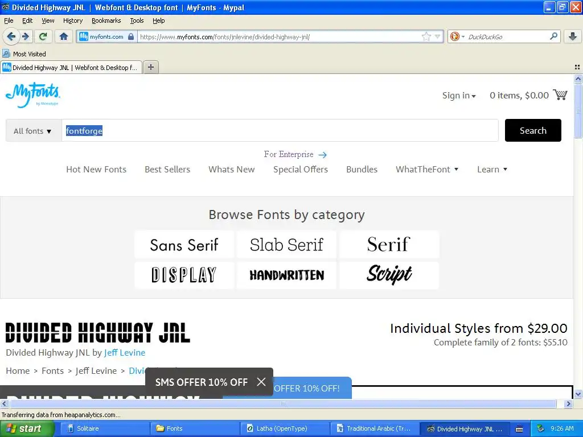This screenshot has height=437, width=583.
Task: Go to Jeff Levine in breadcrumb
Action: point(96,371)
